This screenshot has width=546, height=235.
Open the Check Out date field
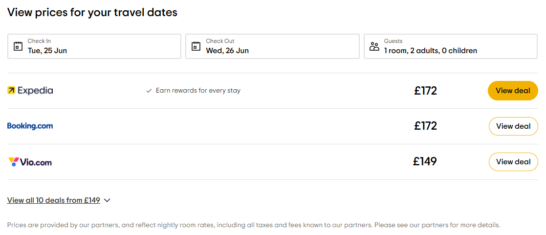click(x=272, y=46)
